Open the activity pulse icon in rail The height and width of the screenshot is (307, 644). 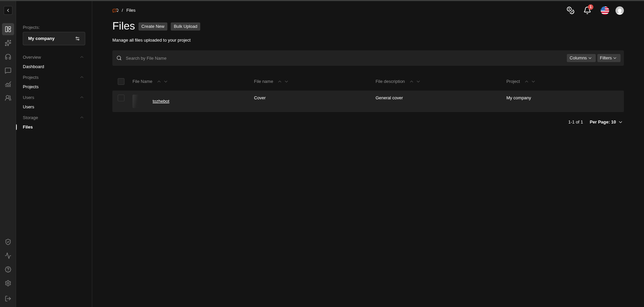pos(8,256)
